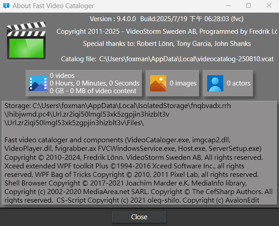
Task: Minimize the About dialog window
Action: tap(228, 6)
